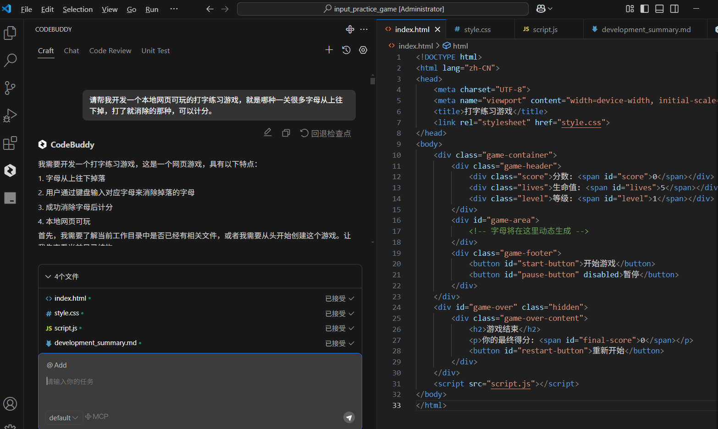Viewport: 718px width, 429px height.
Task: Toggle Primary Side Bar visibility
Action: tap(645, 9)
